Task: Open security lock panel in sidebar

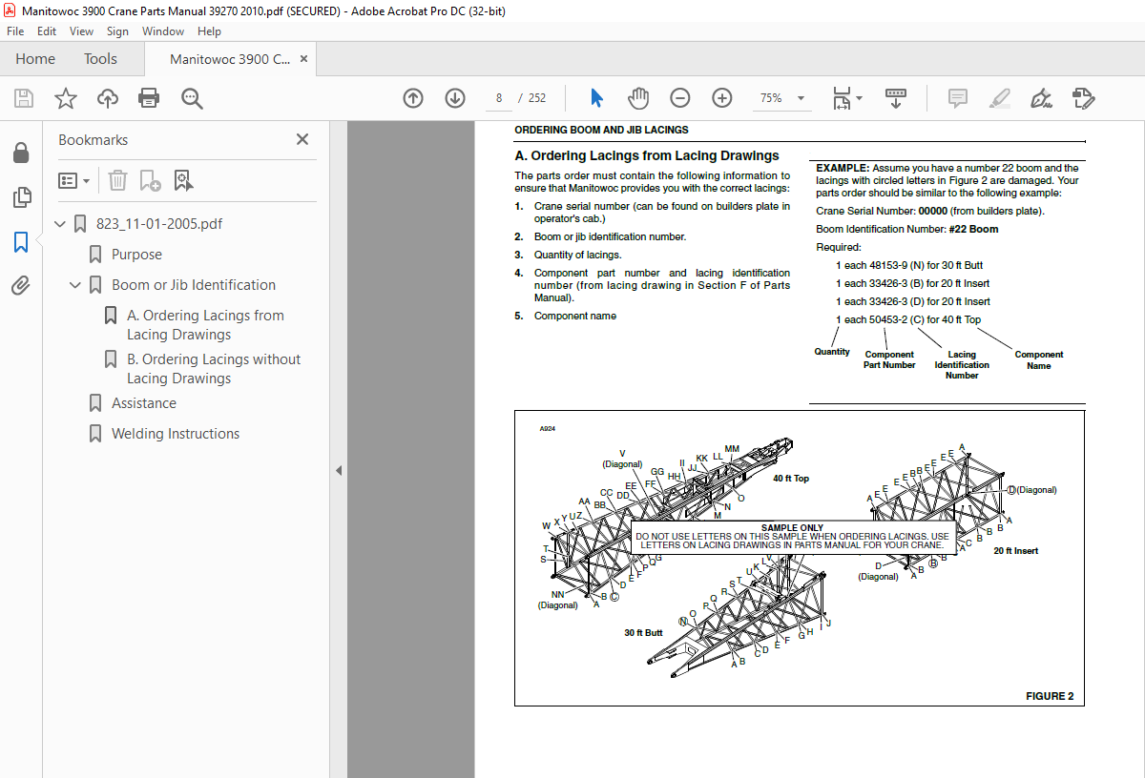Action: point(21,154)
